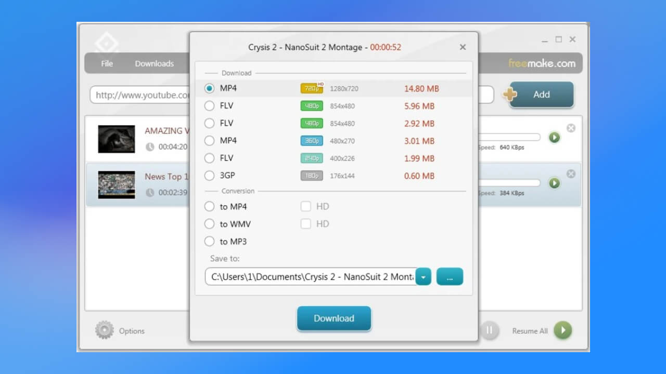Open Options with the gear icon
This screenshot has height=374, width=666.
[105, 330]
